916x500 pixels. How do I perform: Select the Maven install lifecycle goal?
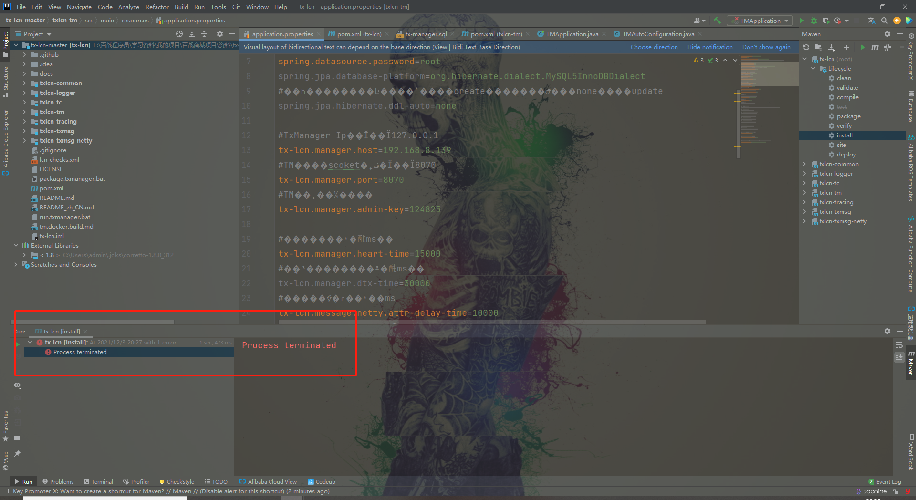853,135
